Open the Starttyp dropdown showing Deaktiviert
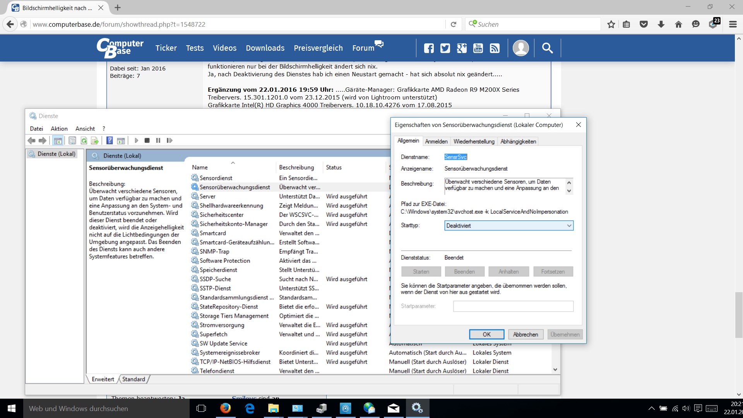The width and height of the screenshot is (743, 418). [x=508, y=226]
